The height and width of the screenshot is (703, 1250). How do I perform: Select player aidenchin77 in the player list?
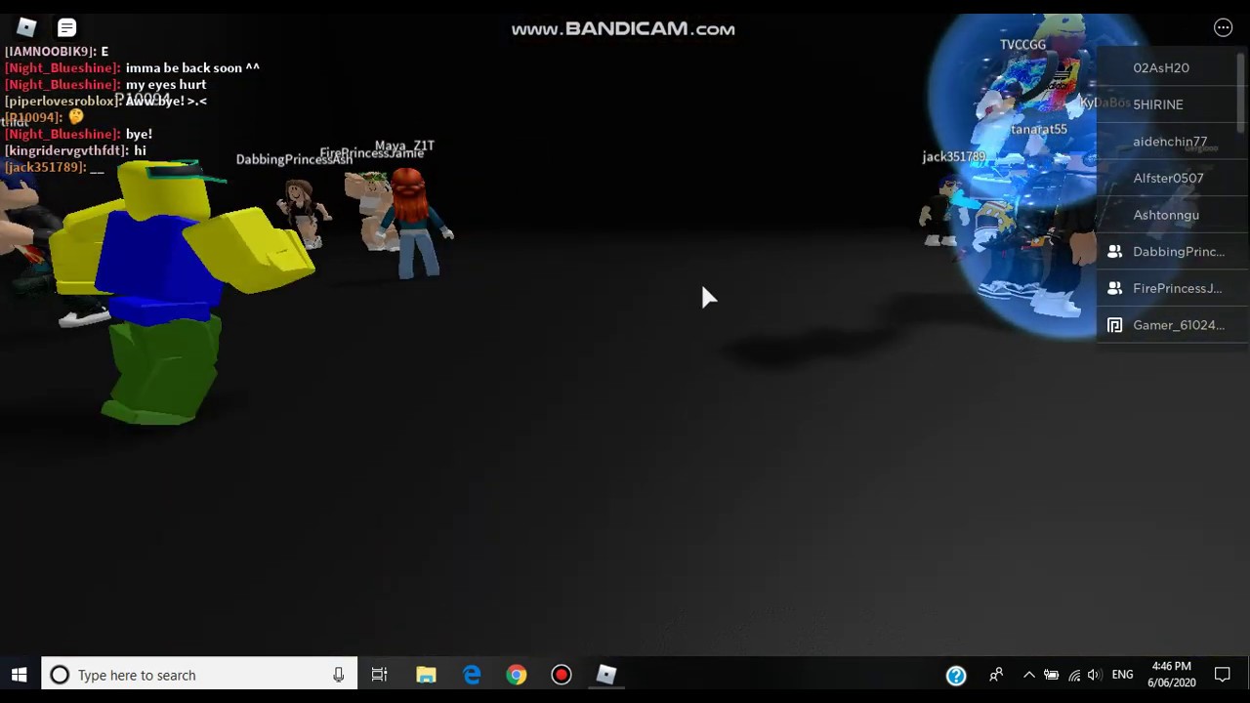click(1171, 142)
